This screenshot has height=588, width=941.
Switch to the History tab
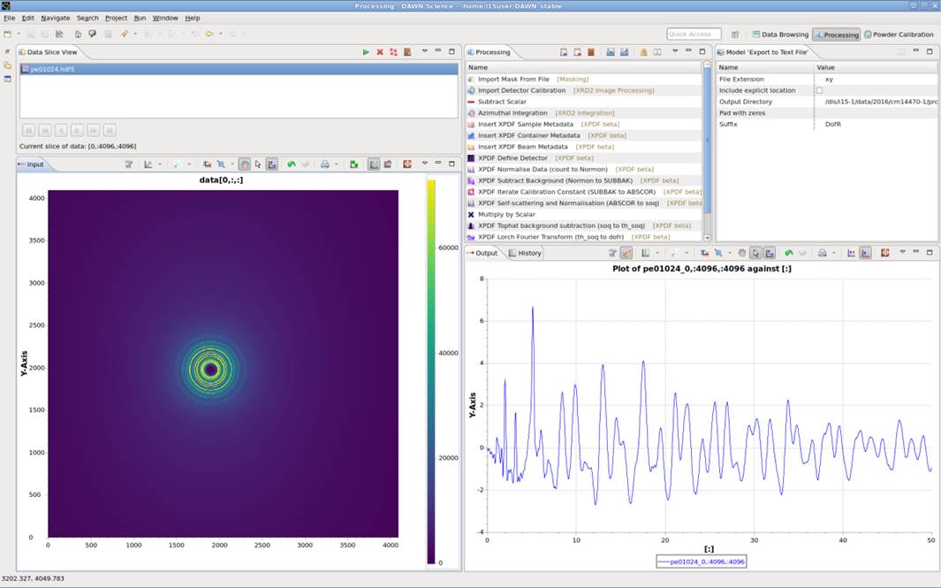[525, 253]
